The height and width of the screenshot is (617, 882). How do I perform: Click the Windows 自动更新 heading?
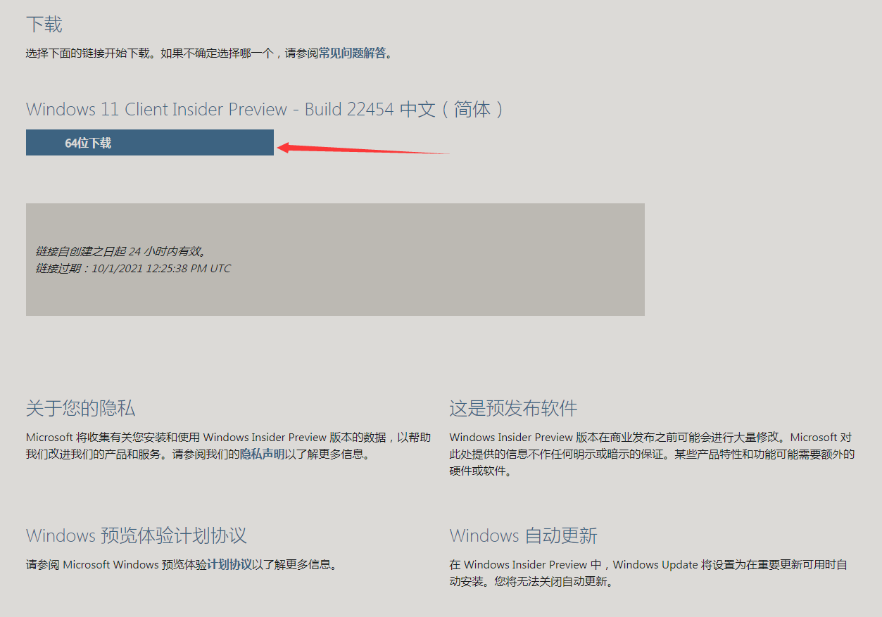pos(523,535)
